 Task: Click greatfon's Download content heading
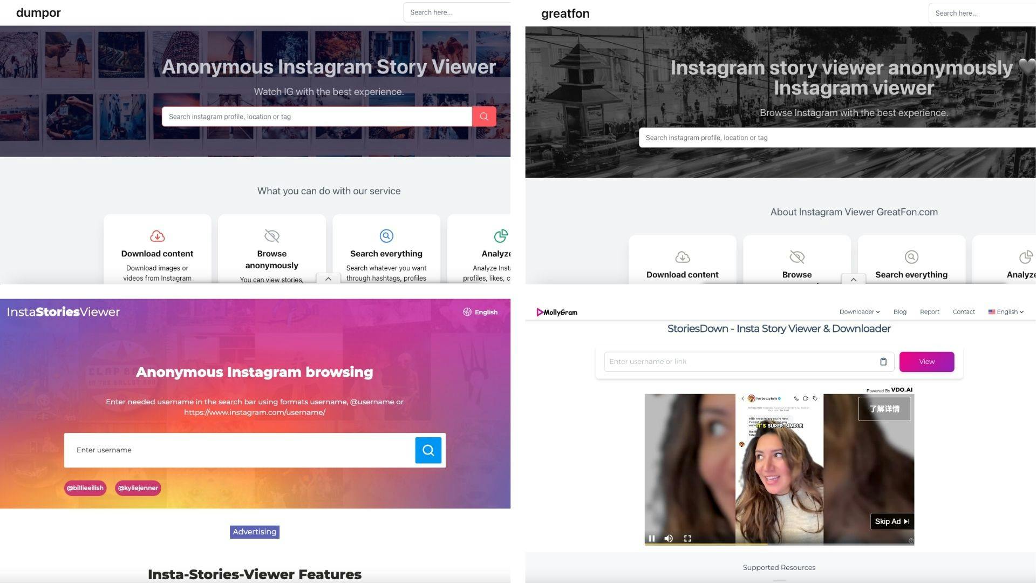coord(683,275)
